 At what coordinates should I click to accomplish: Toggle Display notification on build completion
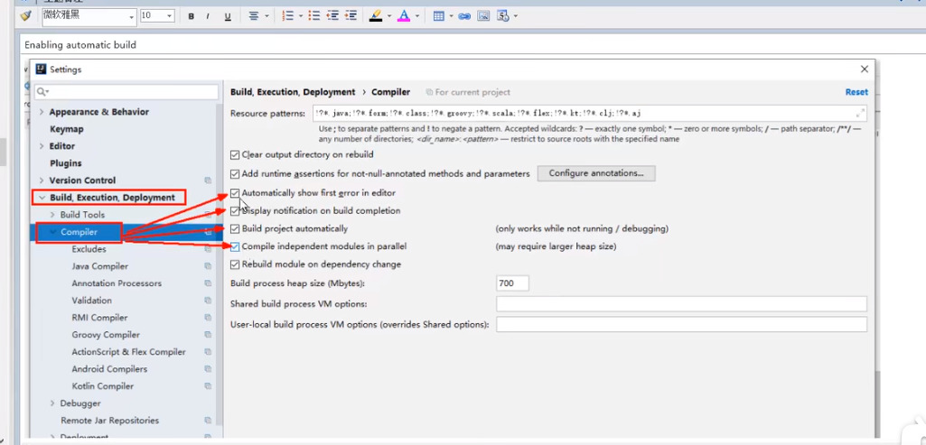pos(235,210)
